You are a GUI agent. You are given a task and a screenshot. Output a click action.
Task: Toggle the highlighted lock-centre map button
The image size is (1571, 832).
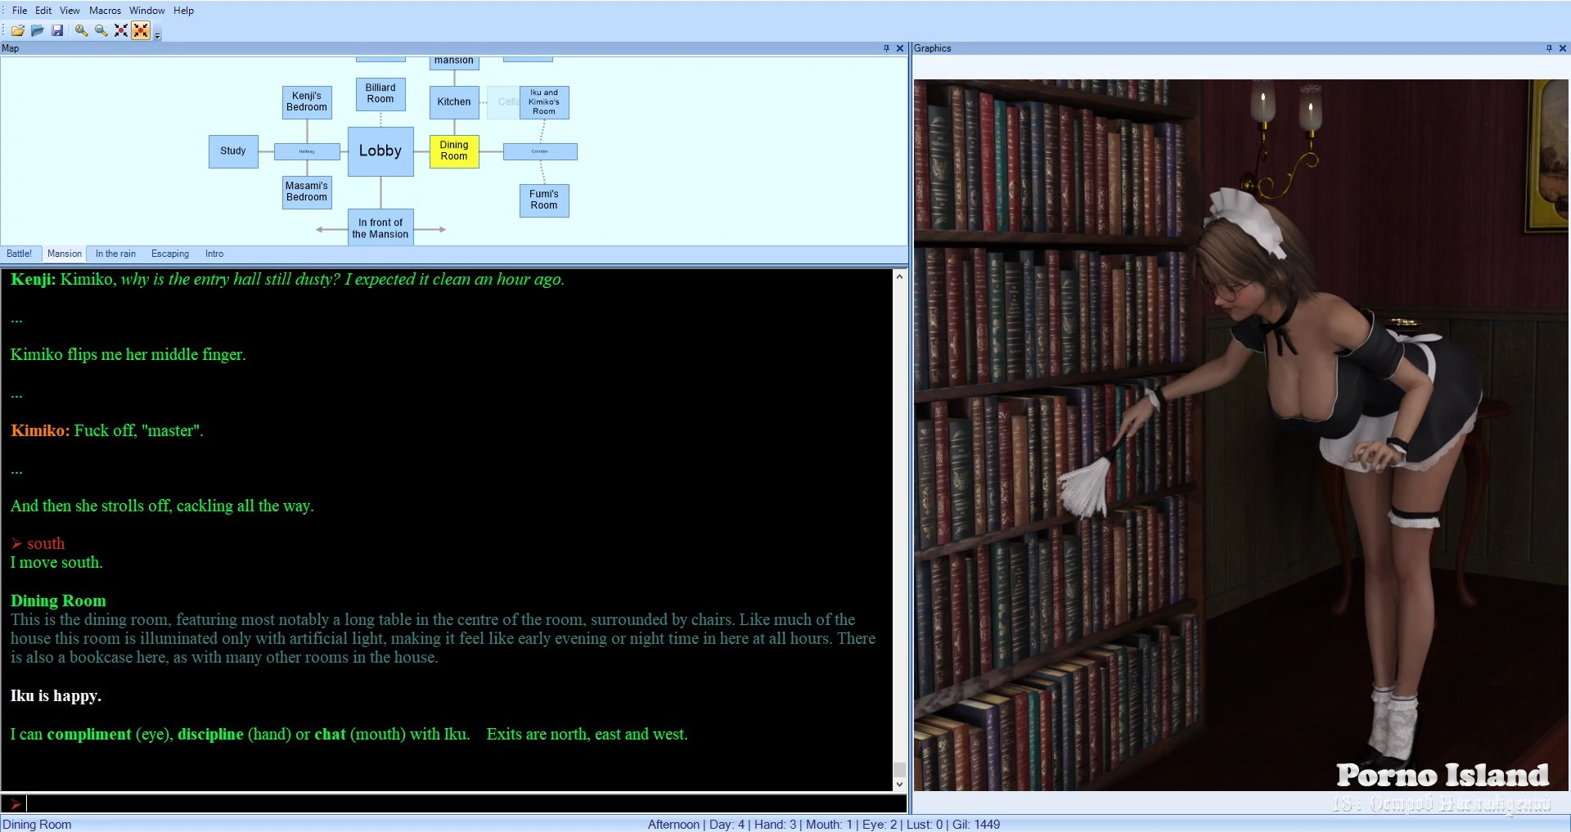point(141,30)
